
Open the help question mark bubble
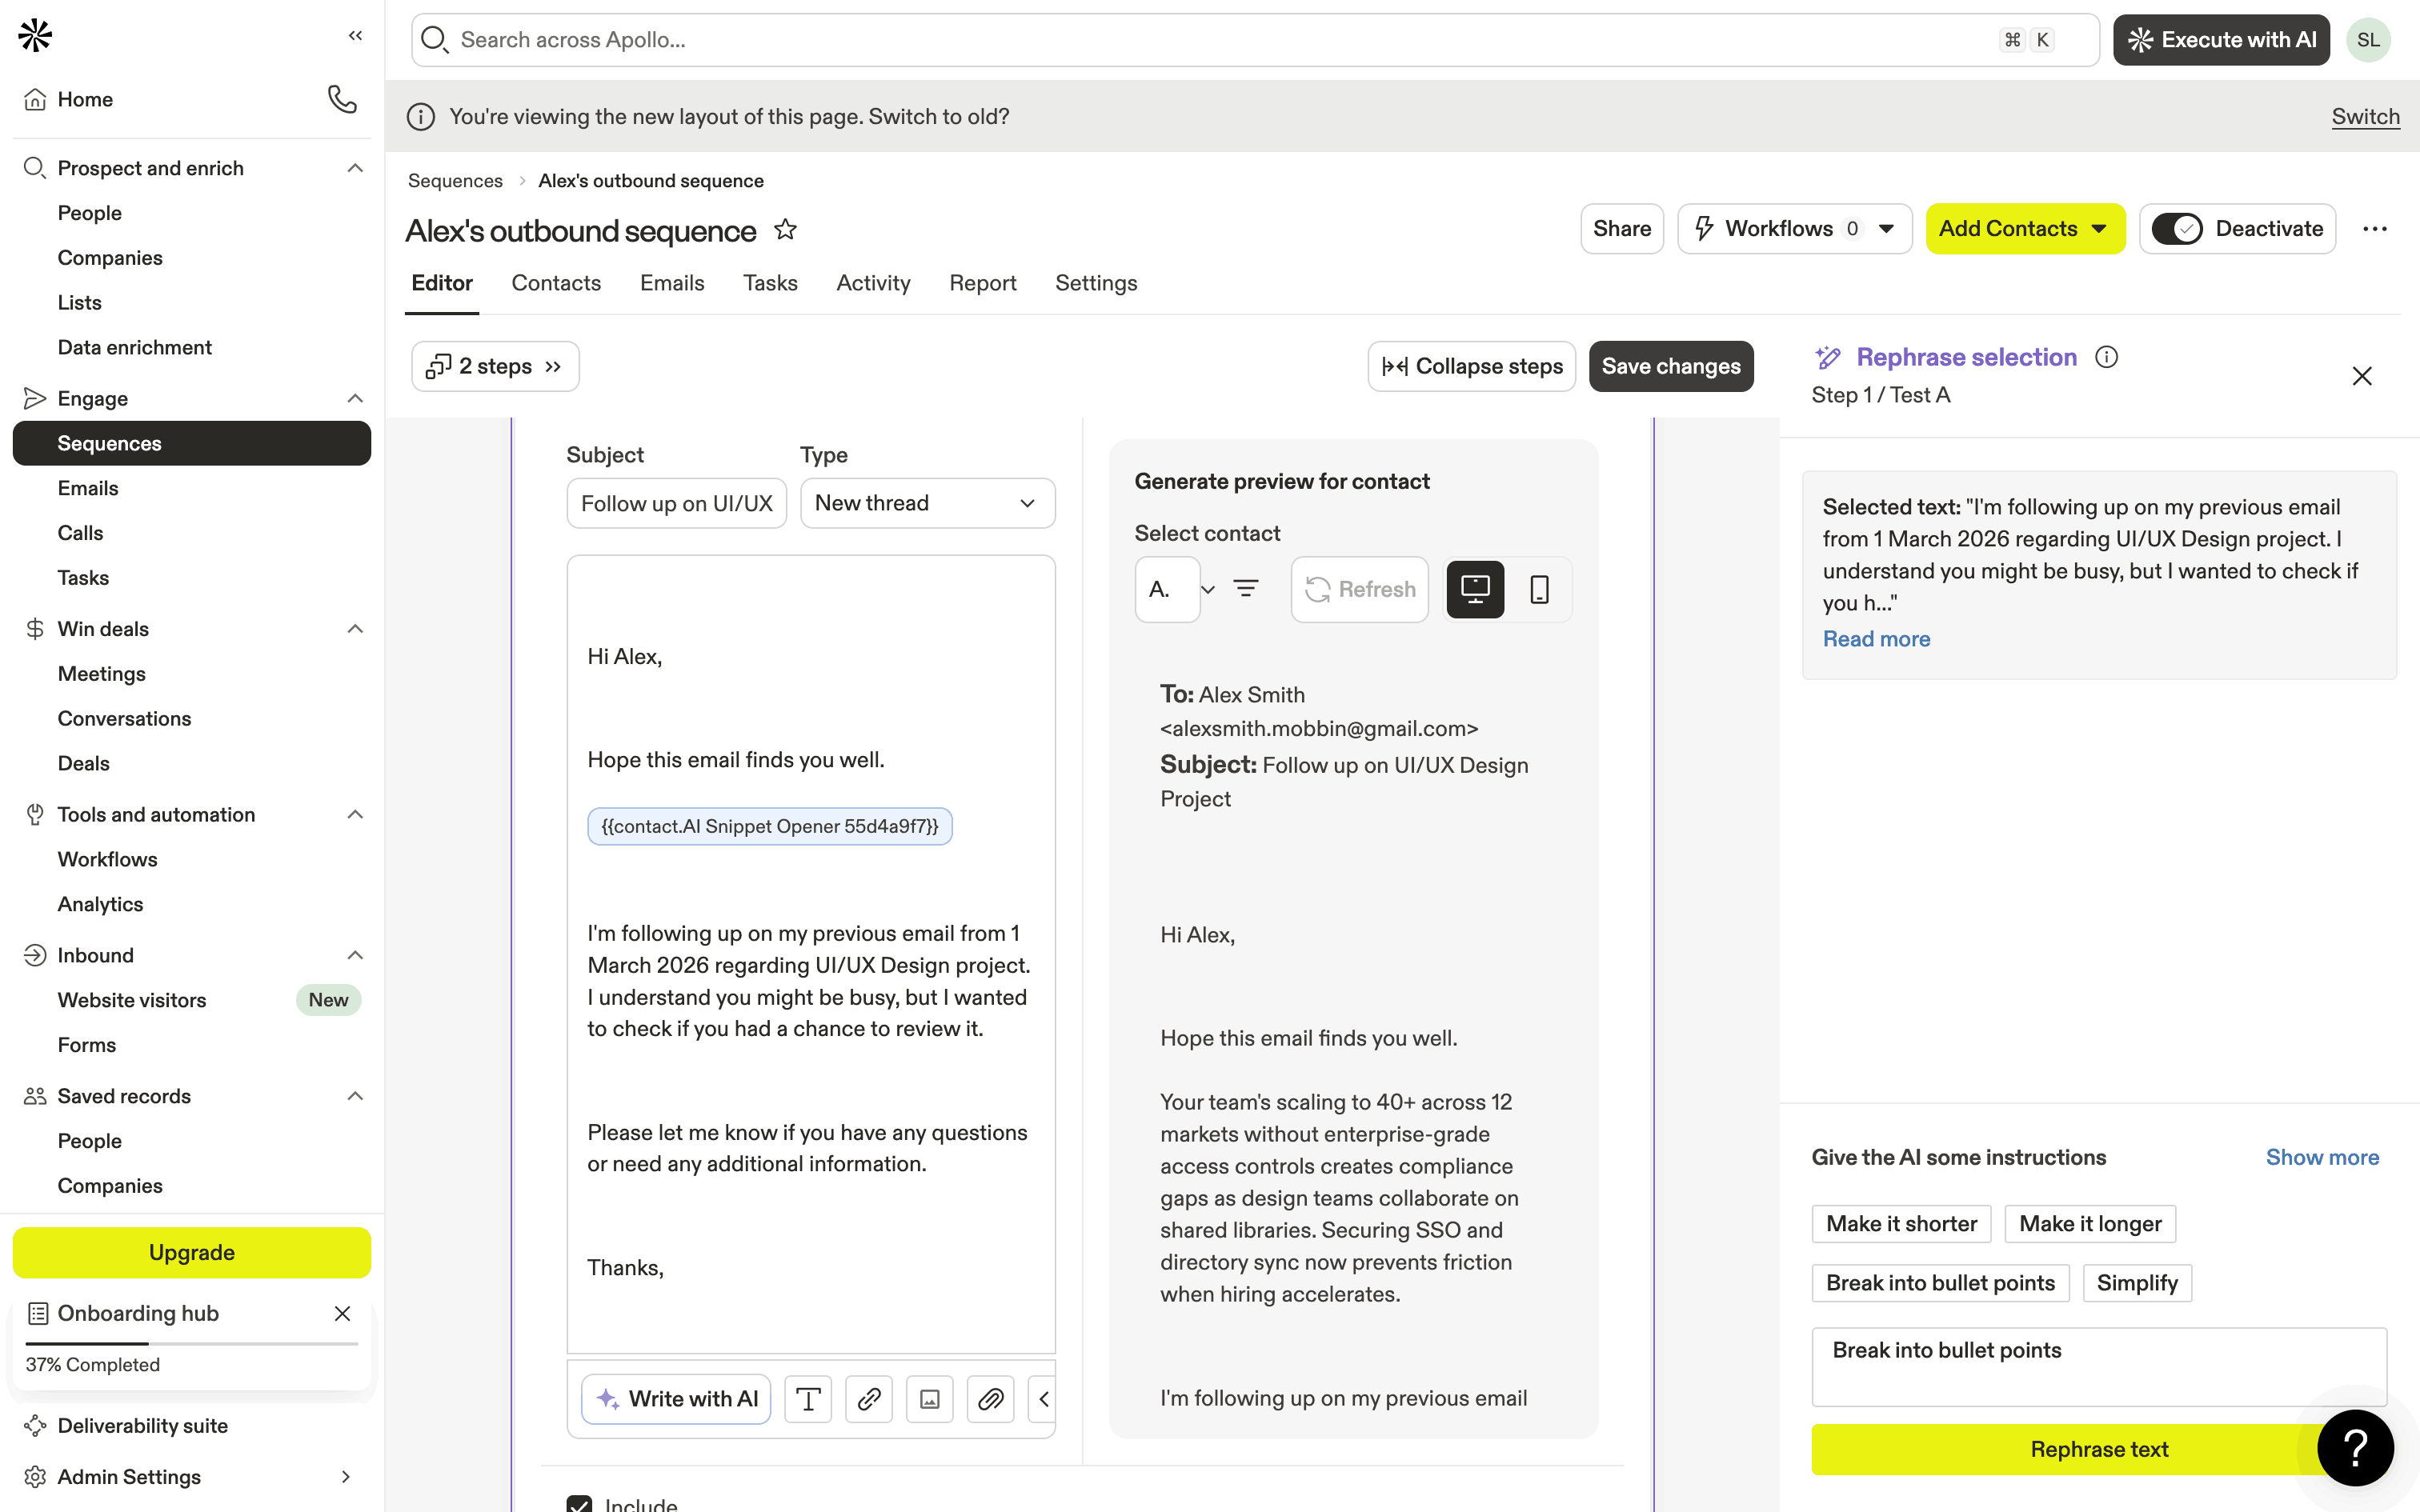(x=2355, y=1447)
